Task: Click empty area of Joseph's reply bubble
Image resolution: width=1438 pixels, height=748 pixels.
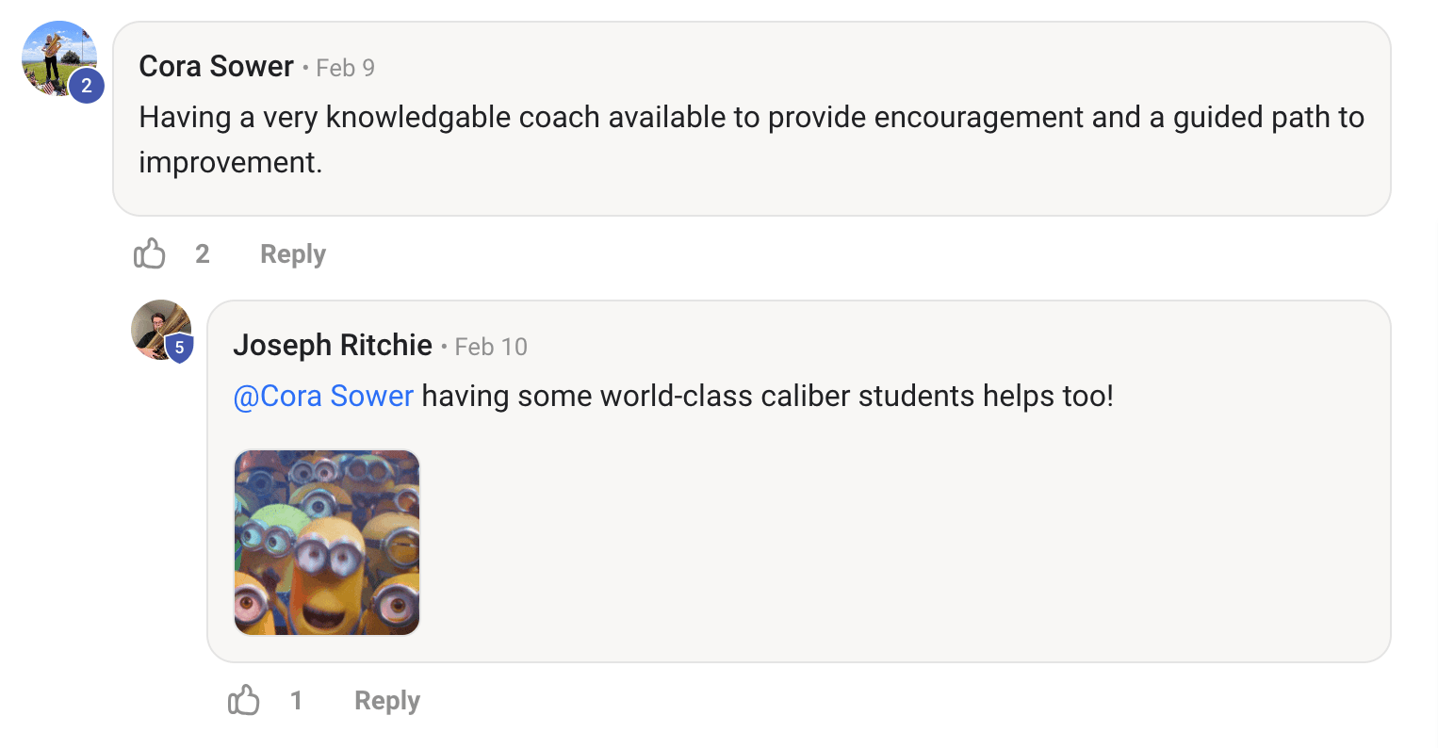Action: click(895, 546)
